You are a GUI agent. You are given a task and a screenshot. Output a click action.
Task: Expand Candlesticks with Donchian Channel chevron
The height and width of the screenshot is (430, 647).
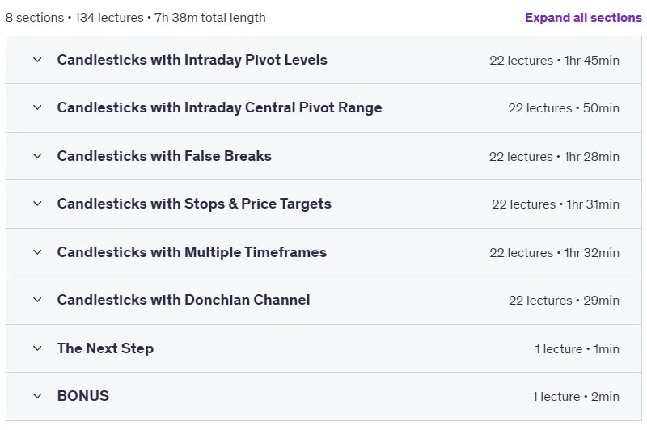[x=37, y=300]
